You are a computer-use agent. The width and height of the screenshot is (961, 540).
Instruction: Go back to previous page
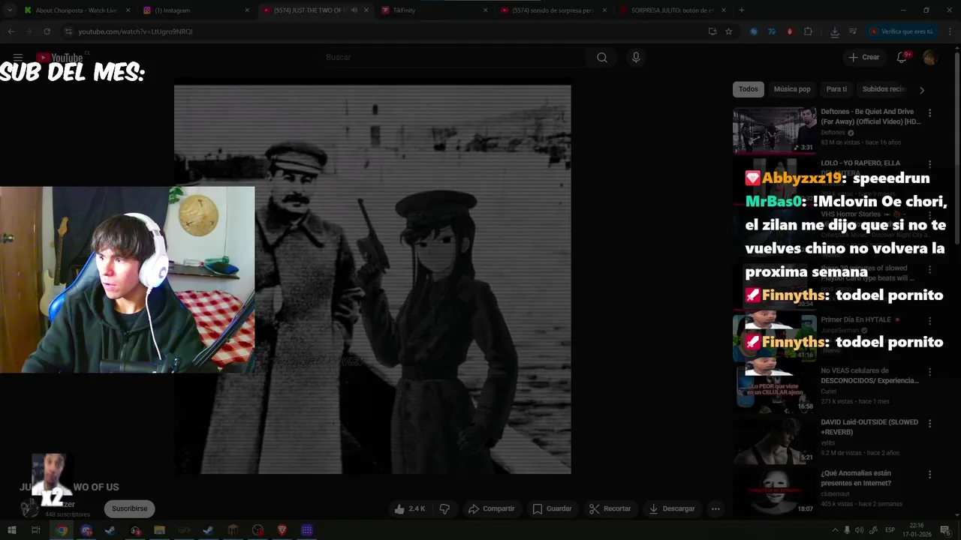[x=11, y=31]
